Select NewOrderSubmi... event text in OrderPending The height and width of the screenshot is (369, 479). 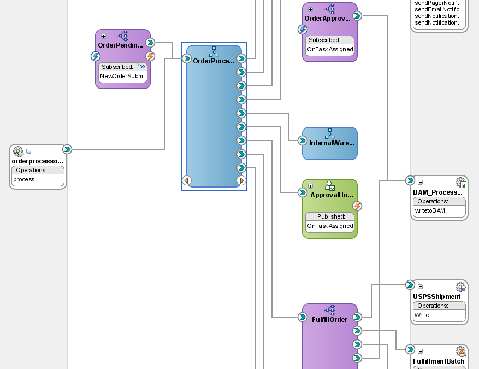point(125,76)
